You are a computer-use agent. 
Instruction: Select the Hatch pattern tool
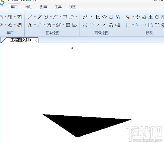pos(68,25)
